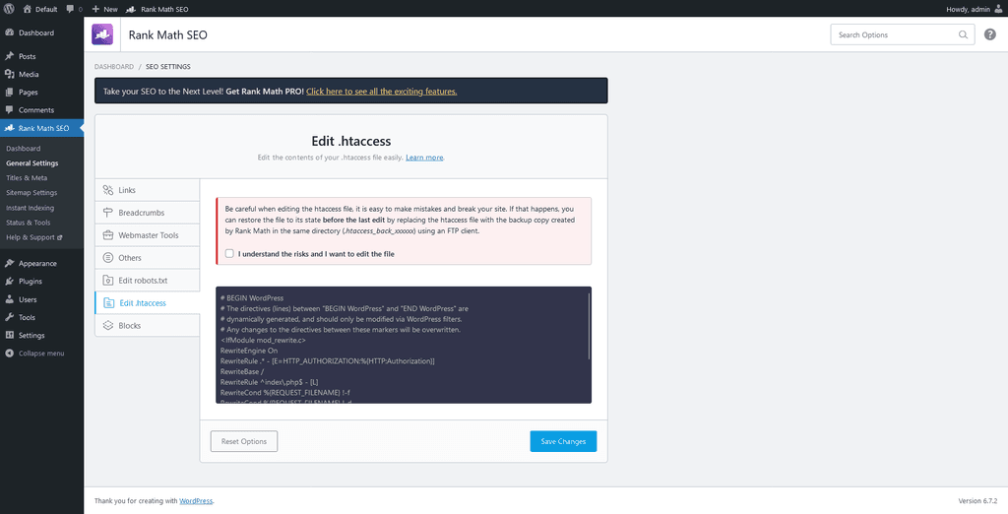Open Pages in the sidebar
This screenshot has width=1008, height=514.
click(41, 93)
